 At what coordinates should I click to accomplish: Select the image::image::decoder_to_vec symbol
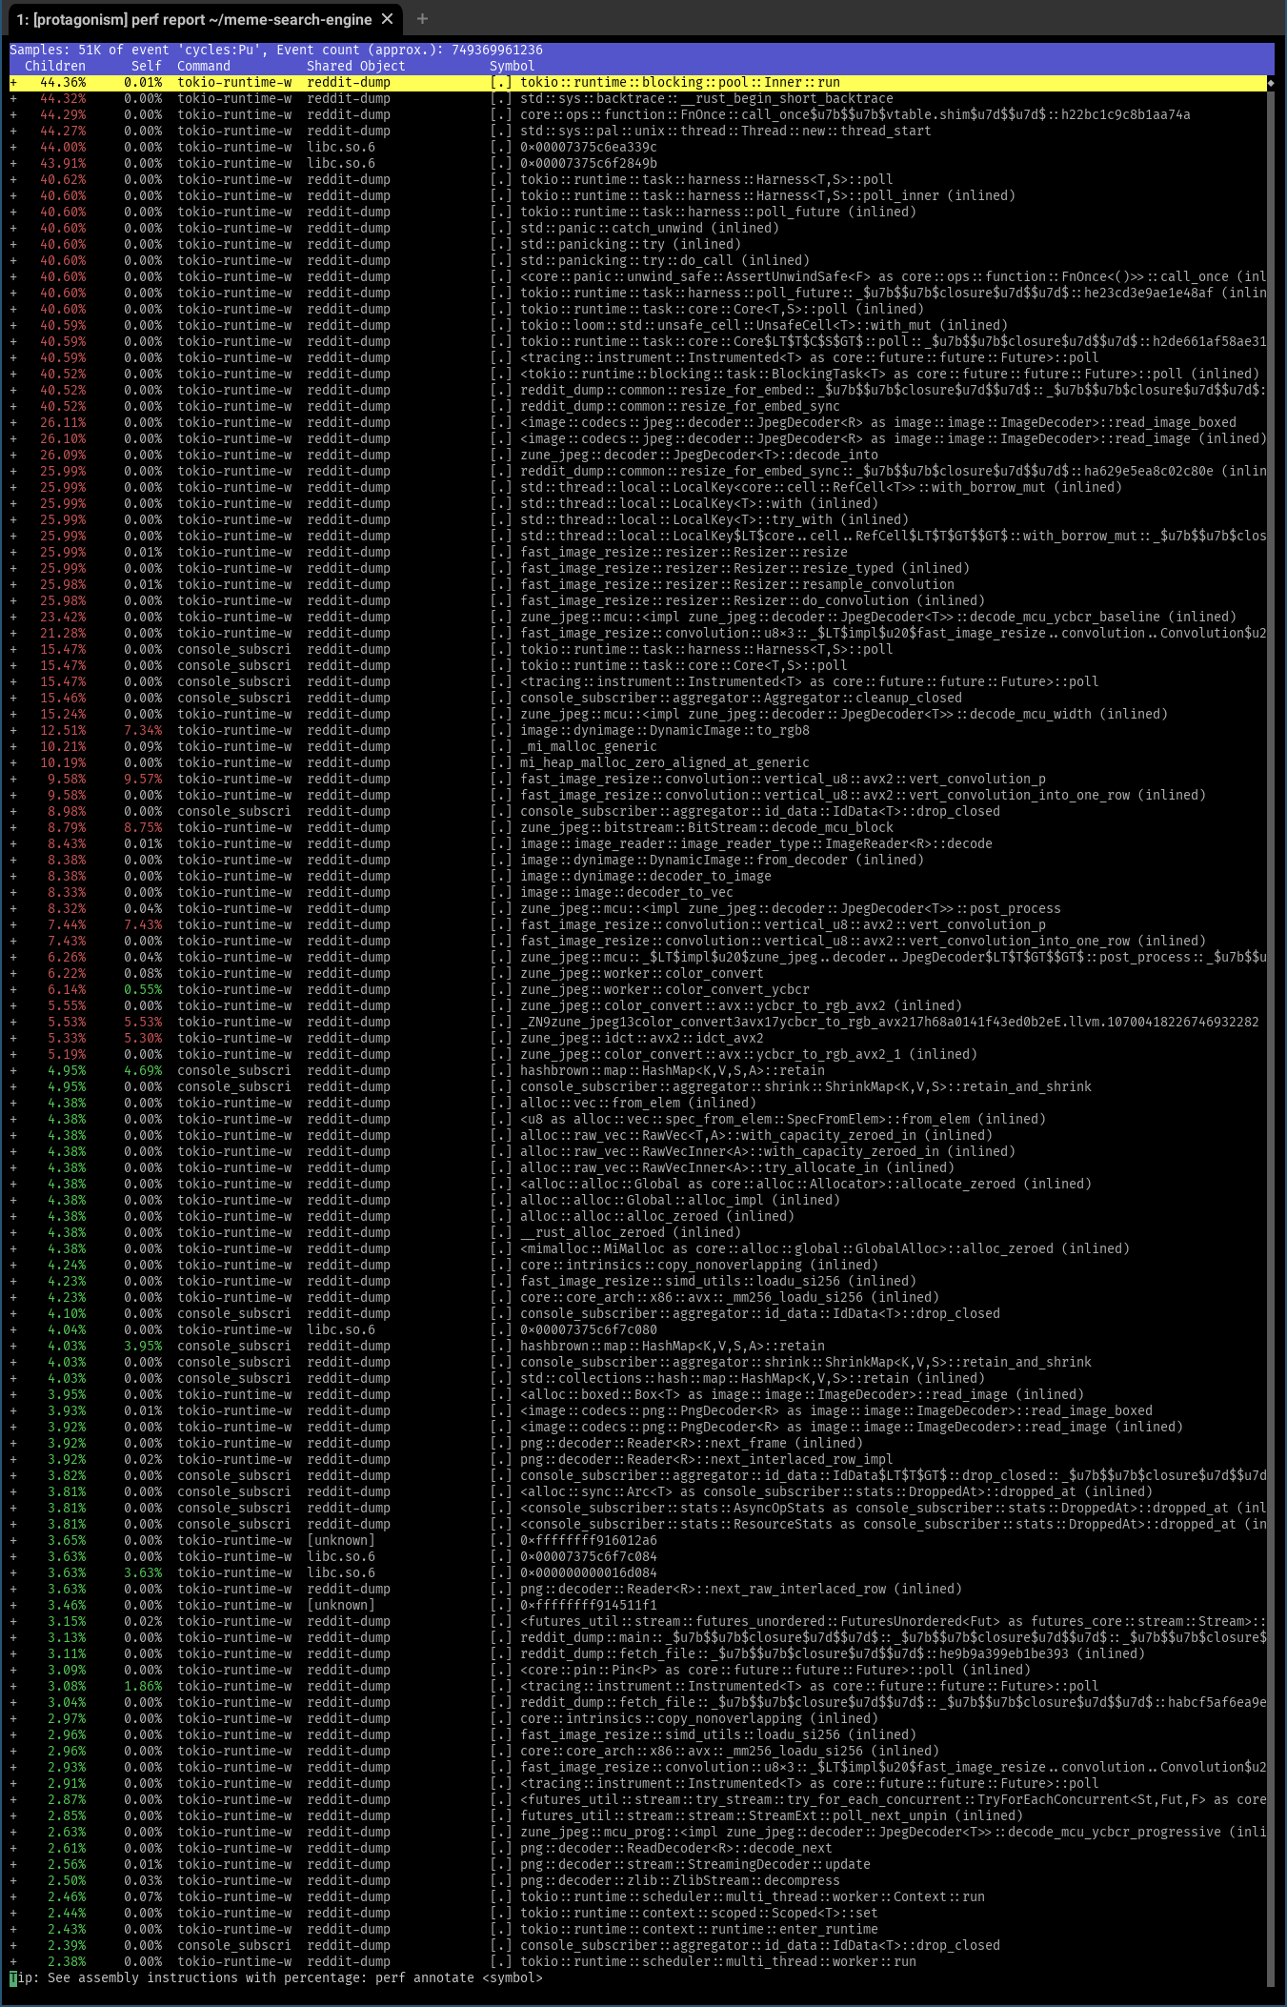pos(627,892)
